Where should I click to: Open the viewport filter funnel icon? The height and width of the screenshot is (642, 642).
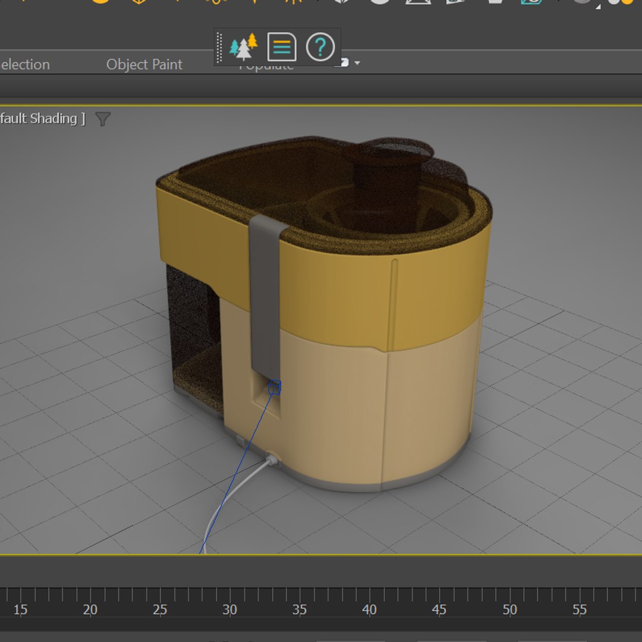pos(103,119)
